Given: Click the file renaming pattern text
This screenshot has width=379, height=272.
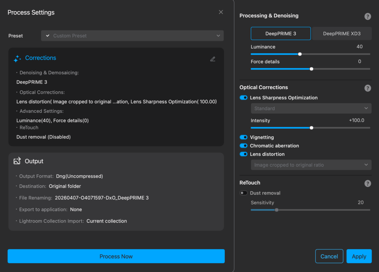Looking at the screenshot, I should 102,198.
